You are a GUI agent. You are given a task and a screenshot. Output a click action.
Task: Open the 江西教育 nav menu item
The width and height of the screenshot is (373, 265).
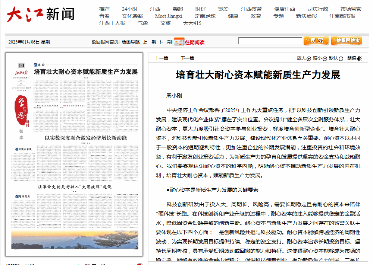click(x=251, y=9)
